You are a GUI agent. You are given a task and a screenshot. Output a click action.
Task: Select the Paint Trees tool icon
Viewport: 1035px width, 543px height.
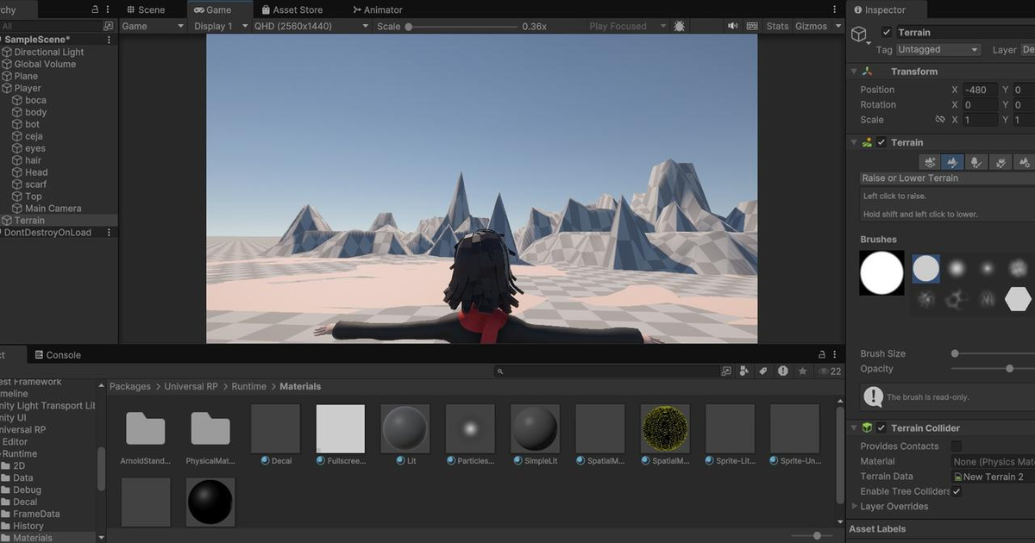pyautogui.click(x=976, y=161)
